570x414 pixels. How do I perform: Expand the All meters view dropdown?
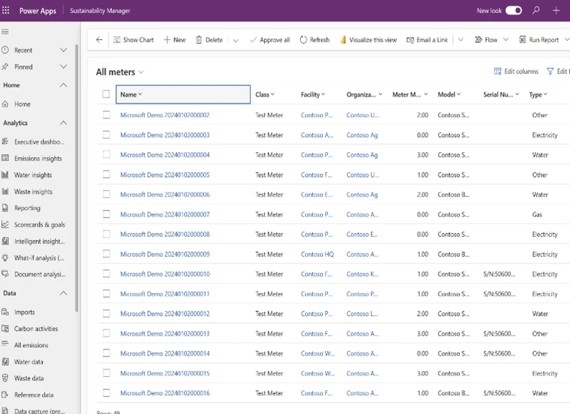coord(141,72)
